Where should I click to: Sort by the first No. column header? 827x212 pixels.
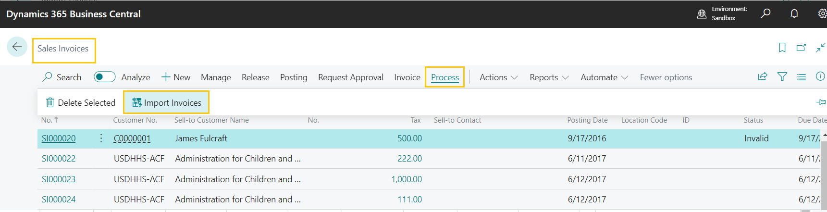click(x=49, y=120)
